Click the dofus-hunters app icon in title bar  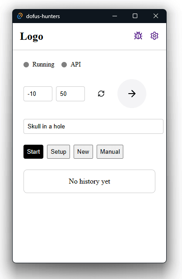click(x=20, y=16)
